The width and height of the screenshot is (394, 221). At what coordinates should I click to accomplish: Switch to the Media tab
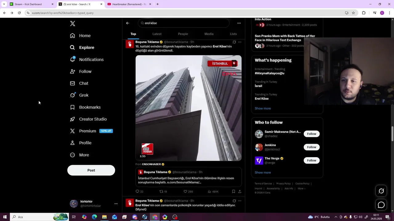(x=209, y=34)
